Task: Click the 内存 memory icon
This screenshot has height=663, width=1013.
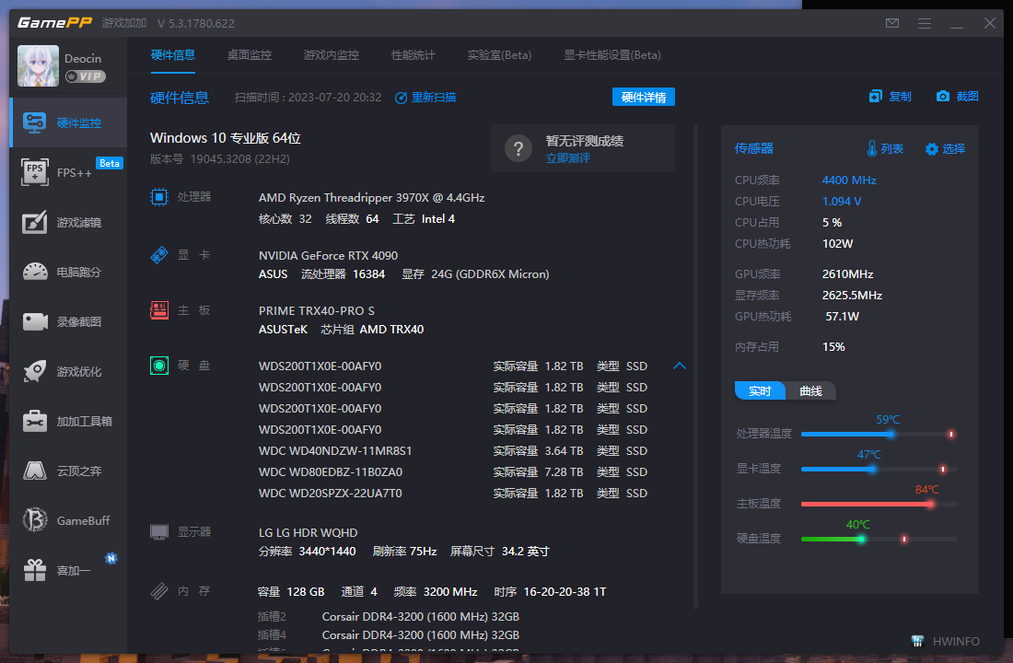Action: pos(159,590)
